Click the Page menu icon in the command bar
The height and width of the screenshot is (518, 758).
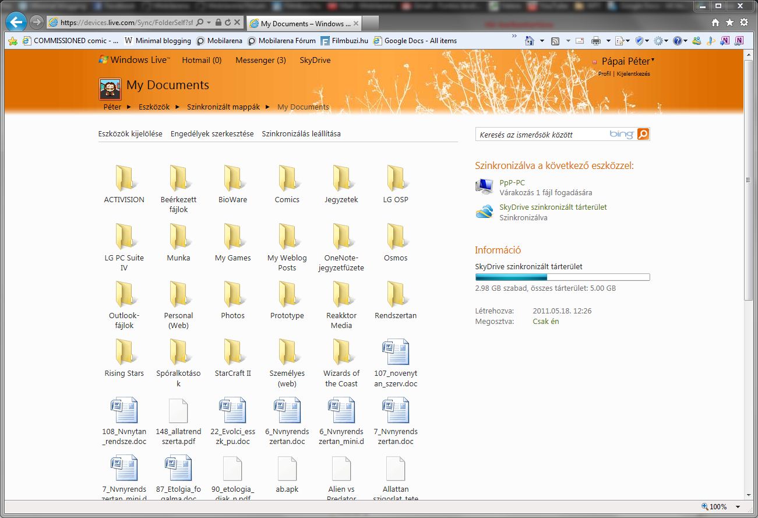coord(620,41)
